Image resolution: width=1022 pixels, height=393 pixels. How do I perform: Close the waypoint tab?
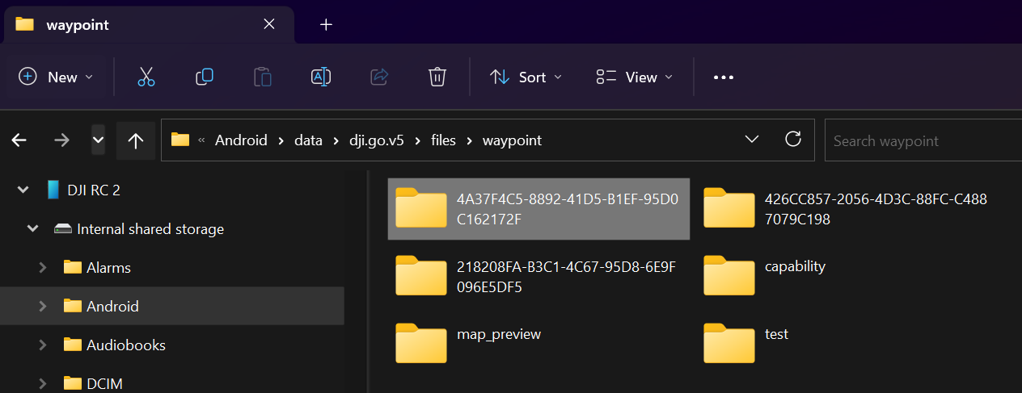[269, 24]
